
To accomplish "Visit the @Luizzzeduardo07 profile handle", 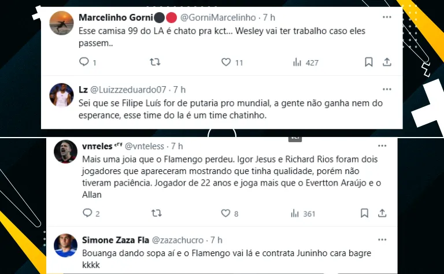I will [128, 90].
